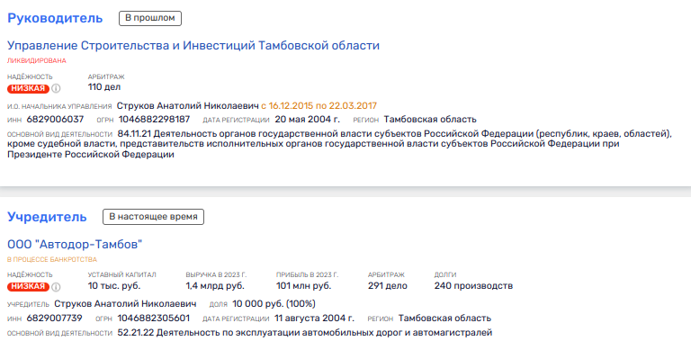This screenshot has width=691, height=350.
Task: Click Тамбовская область region in the first card
Action: pos(430,120)
